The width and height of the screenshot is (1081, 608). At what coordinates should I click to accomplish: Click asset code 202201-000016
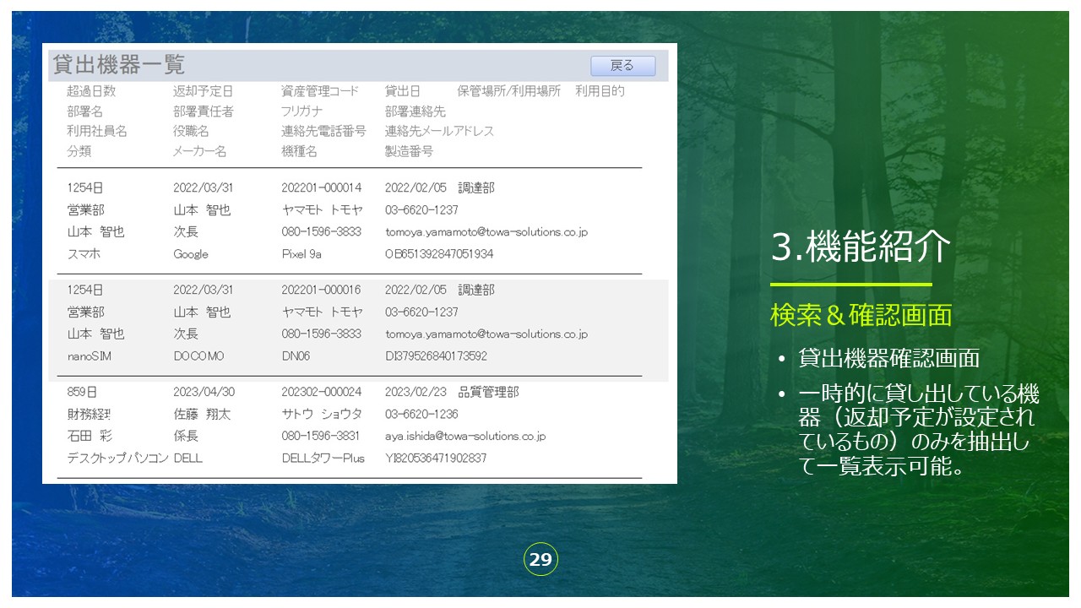coord(321,290)
